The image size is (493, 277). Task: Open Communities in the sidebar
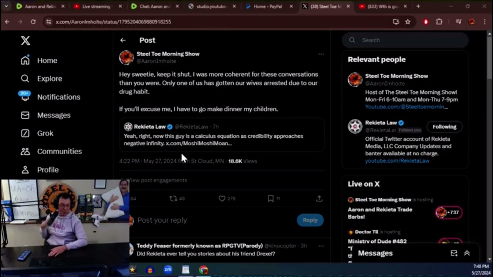tap(51, 151)
